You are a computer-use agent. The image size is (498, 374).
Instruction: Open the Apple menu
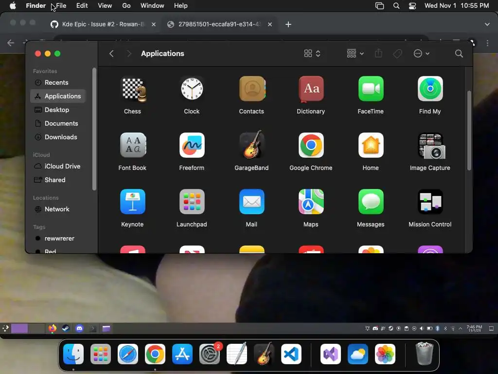coord(13,6)
